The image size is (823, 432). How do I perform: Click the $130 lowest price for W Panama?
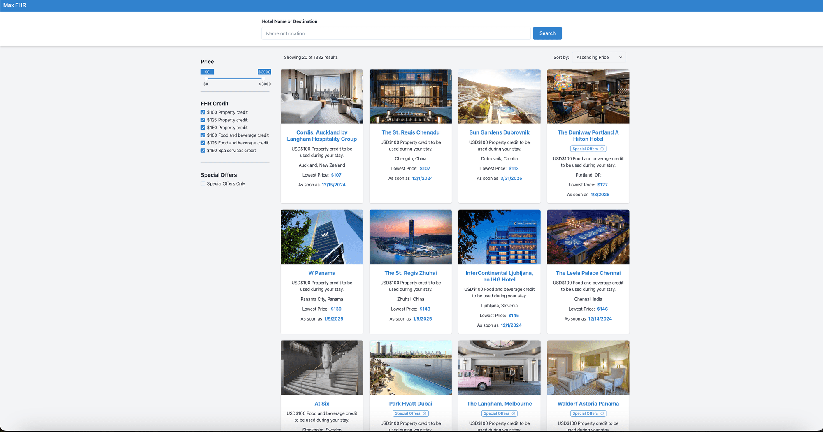(336, 309)
